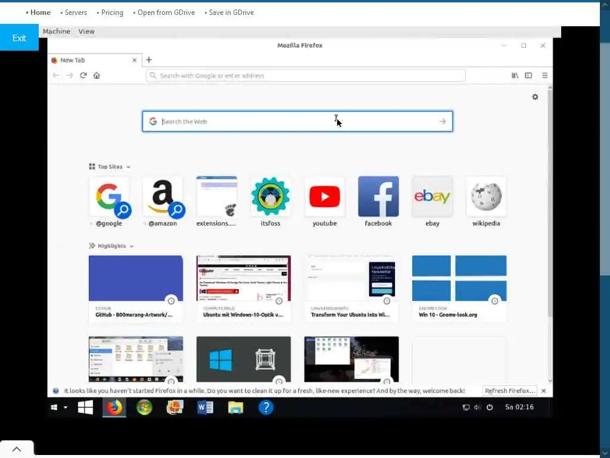The height and width of the screenshot is (458, 610).
Task: Open the clock showing Sa 02:16
Action: point(519,407)
